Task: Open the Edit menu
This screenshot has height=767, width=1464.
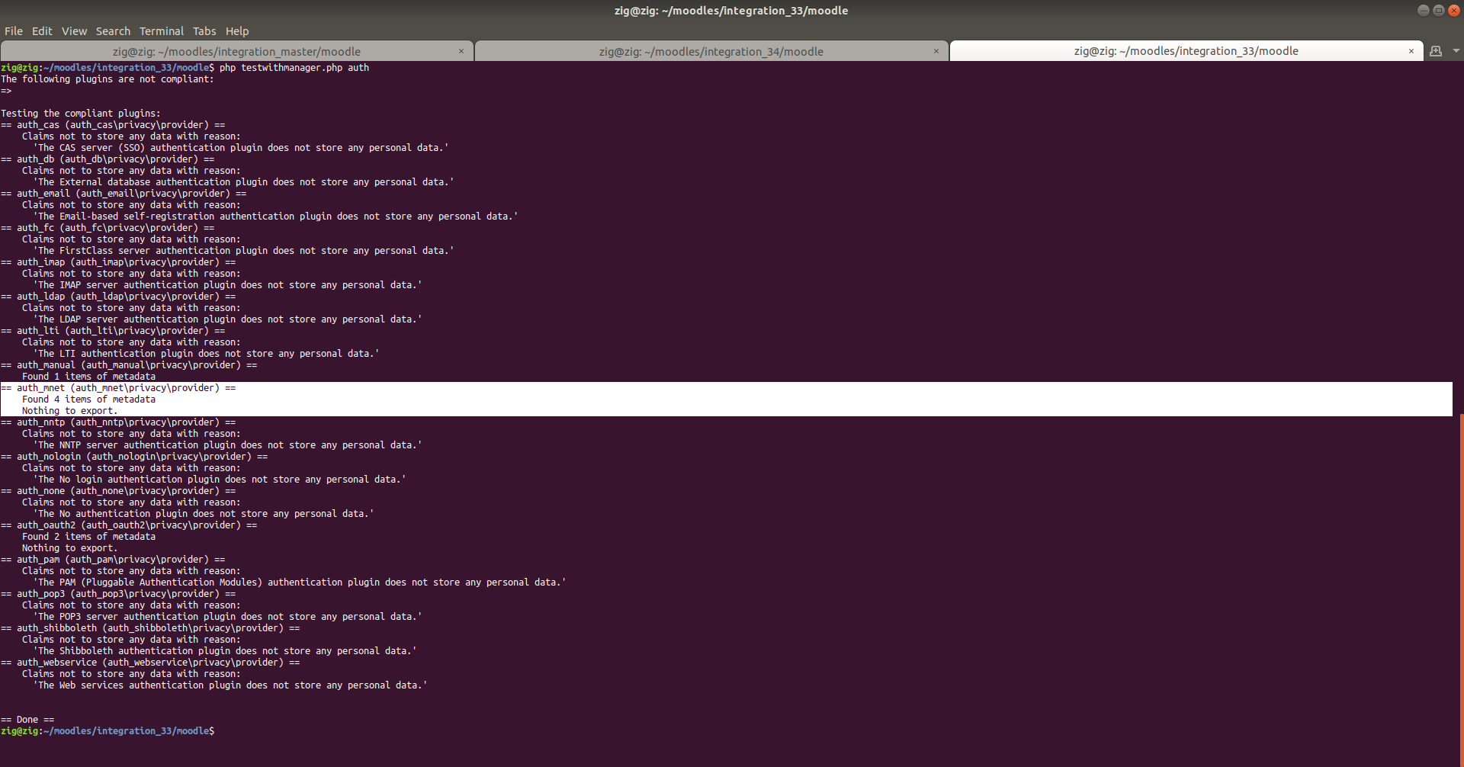Action: [42, 31]
